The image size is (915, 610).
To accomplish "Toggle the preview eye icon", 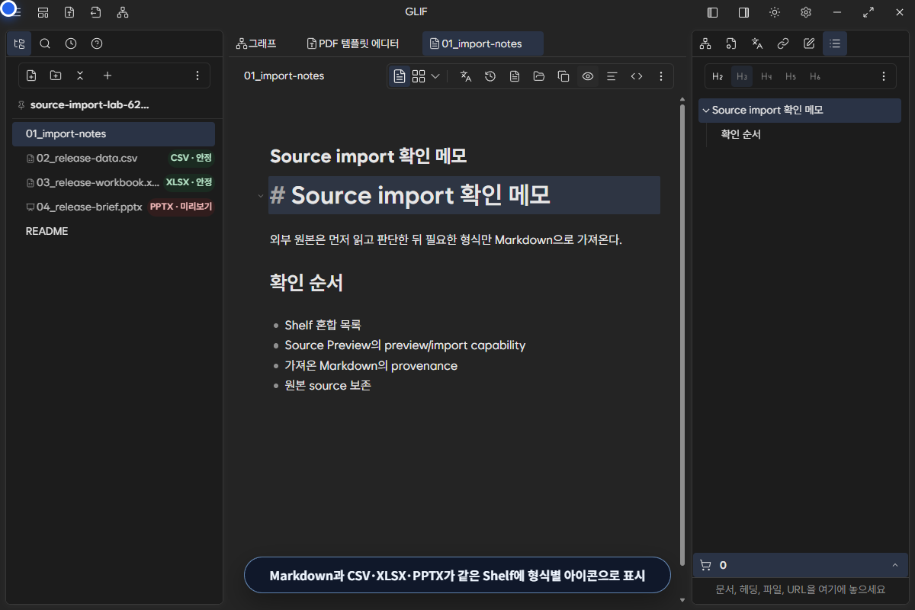I will coord(588,76).
